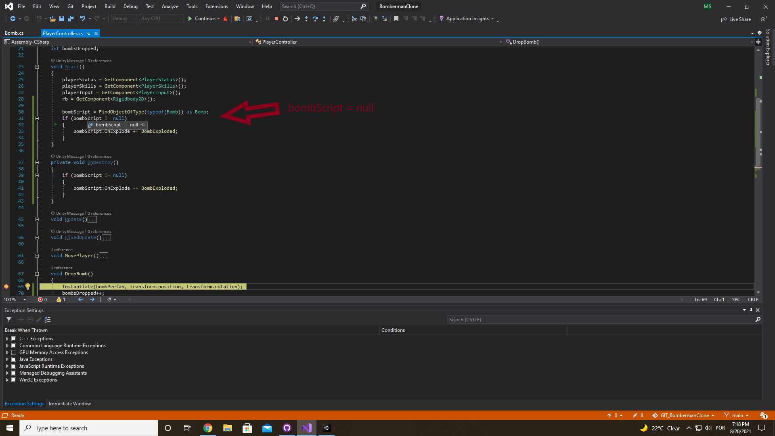Image resolution: width=775 pixels, height=436 pixels.
Task: Comment out the selected lines
Action: coord(375,19)
